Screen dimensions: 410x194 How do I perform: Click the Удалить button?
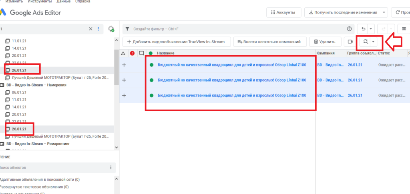[x=326, y=42]
